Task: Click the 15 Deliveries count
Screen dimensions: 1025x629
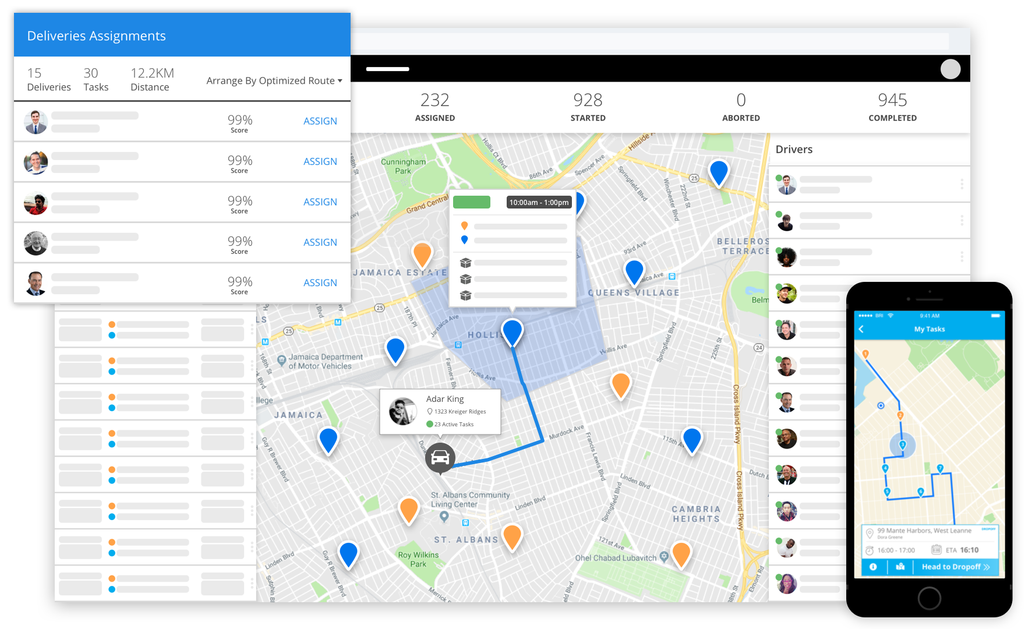Action: pos(49,80)
